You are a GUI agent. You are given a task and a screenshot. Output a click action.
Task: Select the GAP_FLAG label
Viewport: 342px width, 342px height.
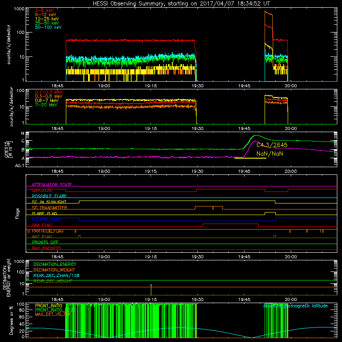[42, 190]
